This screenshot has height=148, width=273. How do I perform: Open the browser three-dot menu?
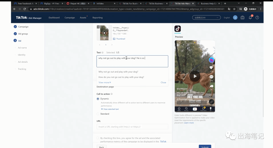261,9
